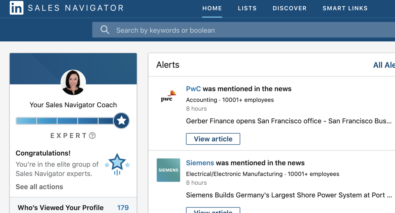This screenshot has height=213, width=395.
Task: Open the Siemens company link
Action: point(200,163)
